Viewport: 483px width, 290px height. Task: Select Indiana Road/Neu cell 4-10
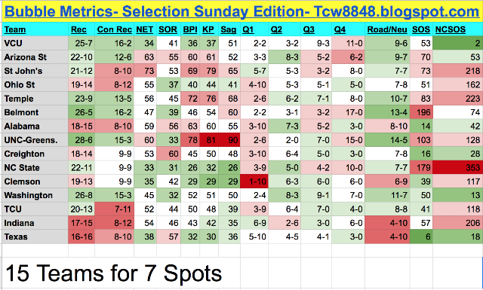point(387,223)
